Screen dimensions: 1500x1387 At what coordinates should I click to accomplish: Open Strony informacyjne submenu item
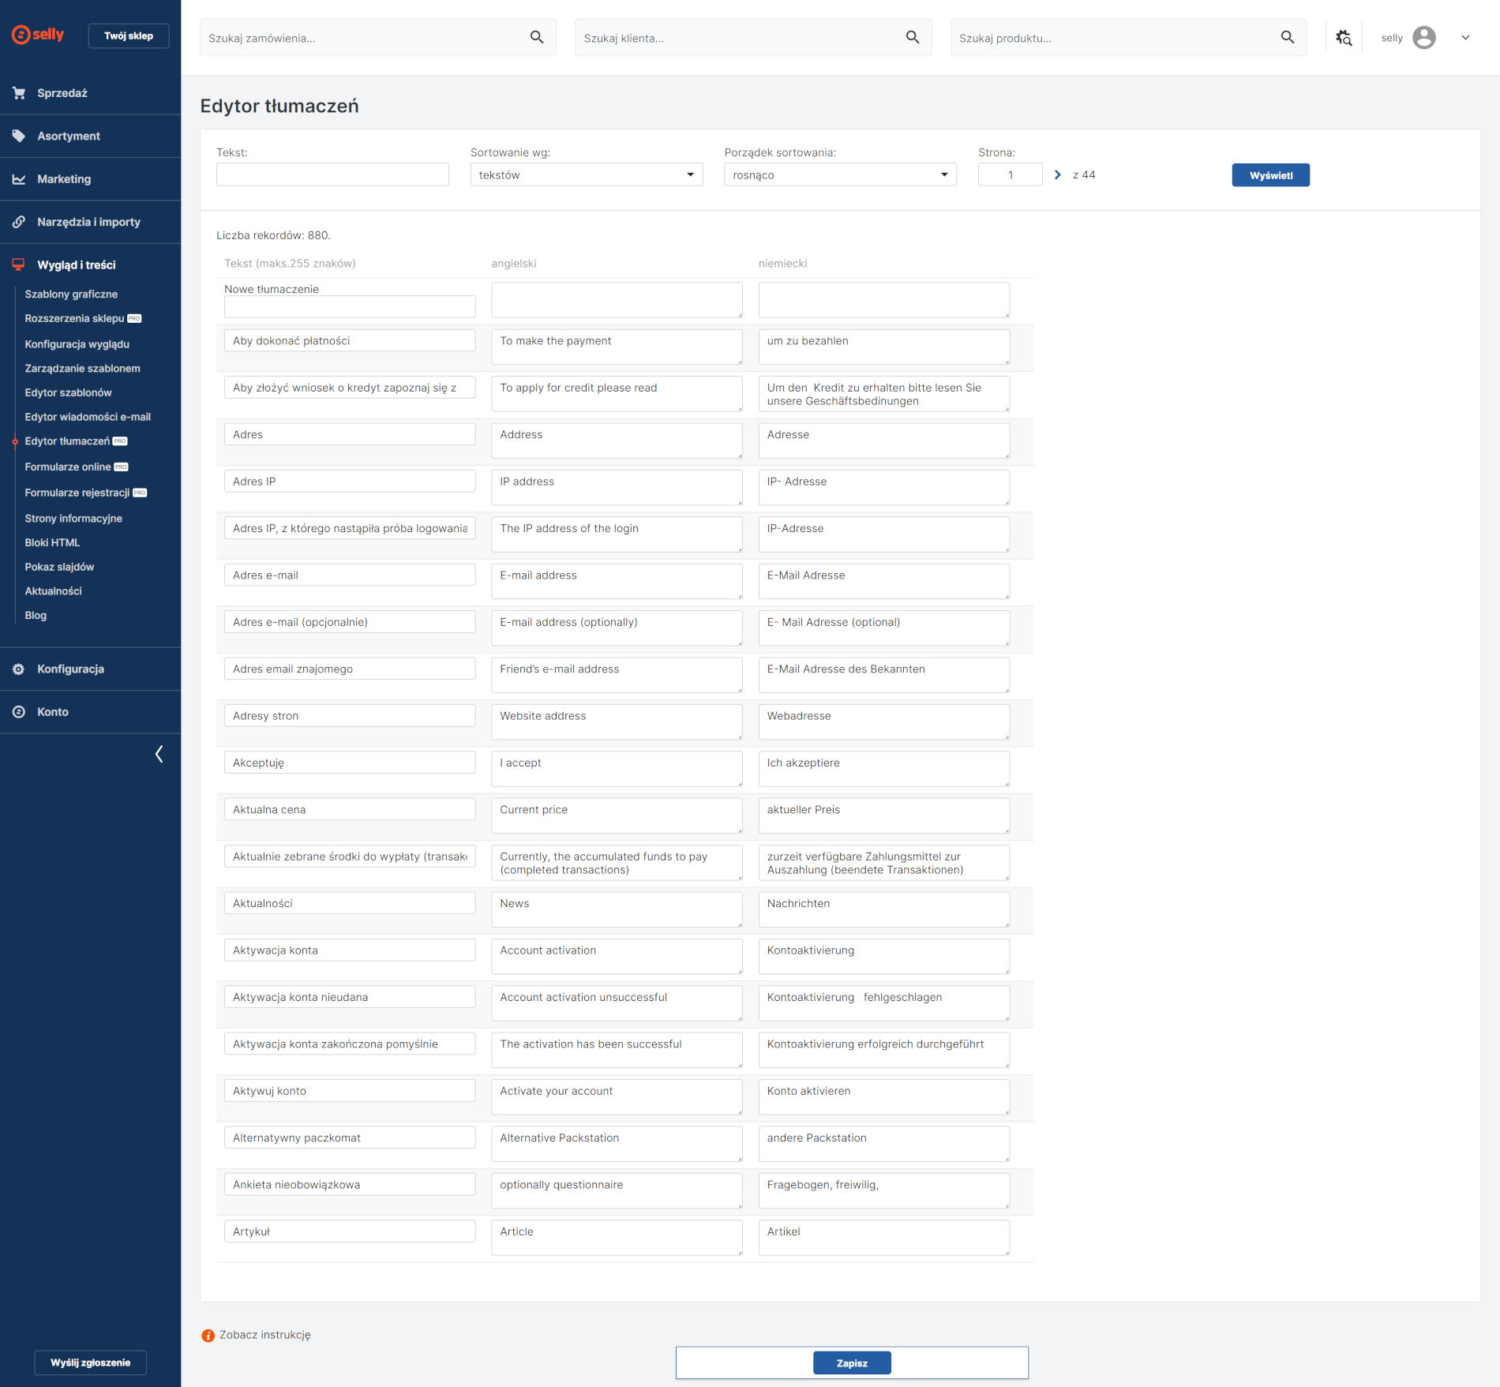pos(73,518)
